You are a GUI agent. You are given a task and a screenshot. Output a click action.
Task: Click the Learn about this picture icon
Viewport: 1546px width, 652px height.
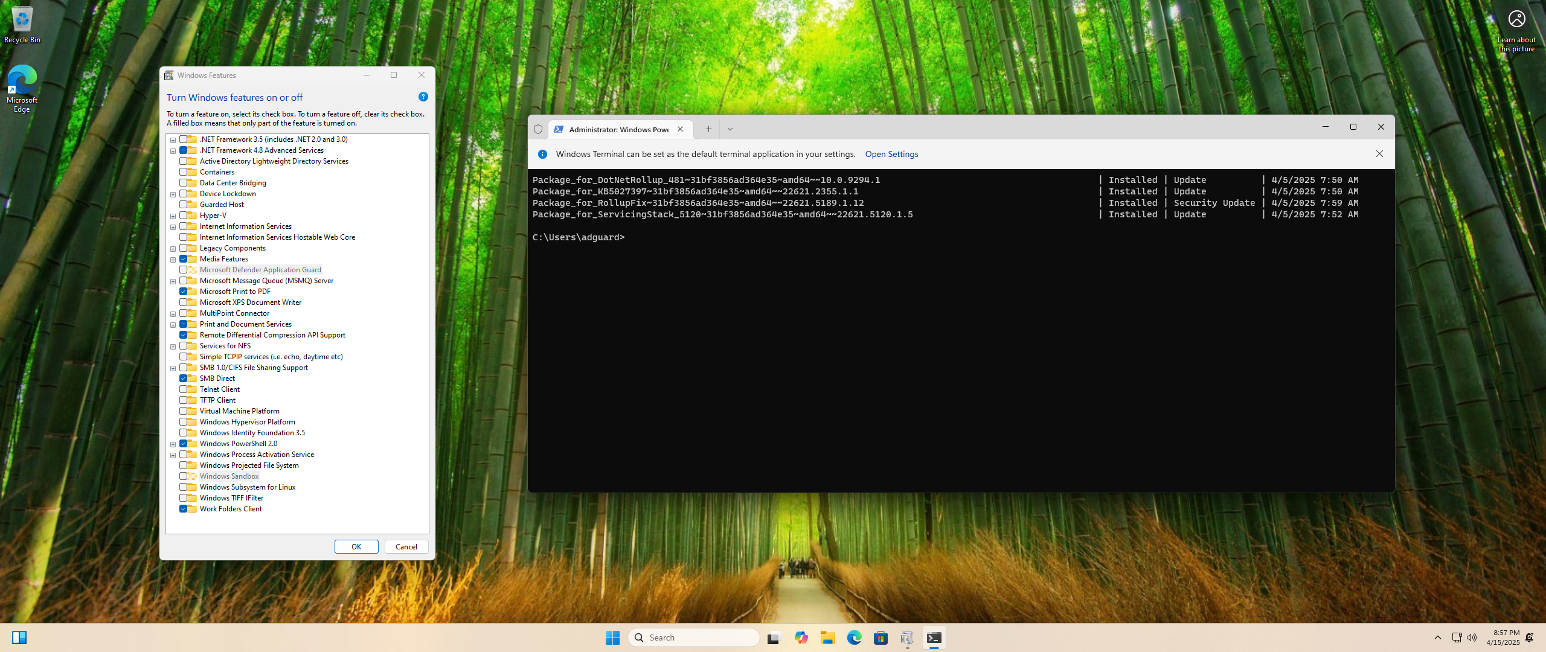coord(1516,19)
